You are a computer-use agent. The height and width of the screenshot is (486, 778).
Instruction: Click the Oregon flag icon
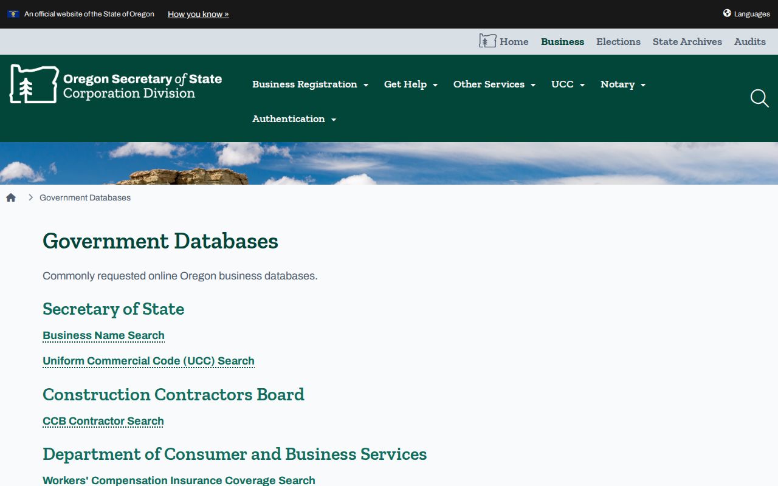pos(13,14)
